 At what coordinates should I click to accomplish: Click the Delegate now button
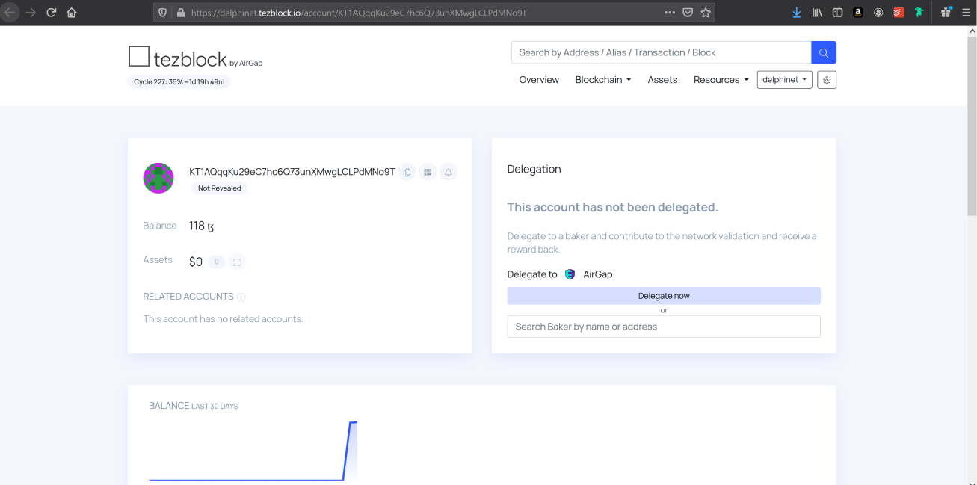[x=664, y=296]
